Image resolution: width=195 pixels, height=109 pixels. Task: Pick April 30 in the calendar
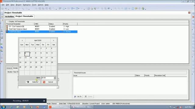coord(43,68)
